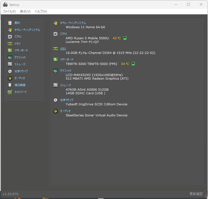Select 要約 in the sidebar
The height and width of the screenshot is (199, 208).
[x=17, y=23]
